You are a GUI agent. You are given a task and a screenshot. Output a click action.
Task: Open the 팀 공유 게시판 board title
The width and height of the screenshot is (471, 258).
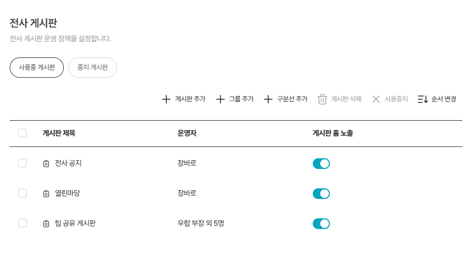point(75,224)
